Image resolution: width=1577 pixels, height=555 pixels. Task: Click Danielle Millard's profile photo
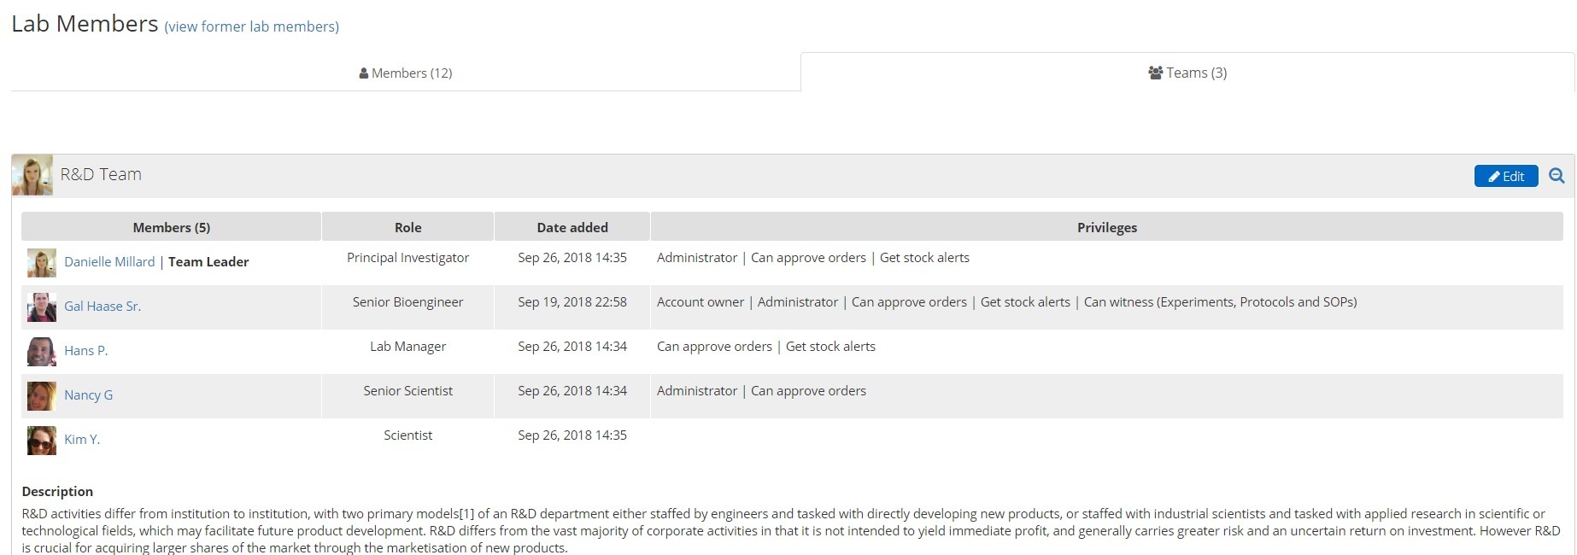point(40,262)
